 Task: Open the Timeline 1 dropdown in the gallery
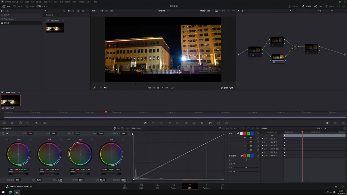coord(53,15)
